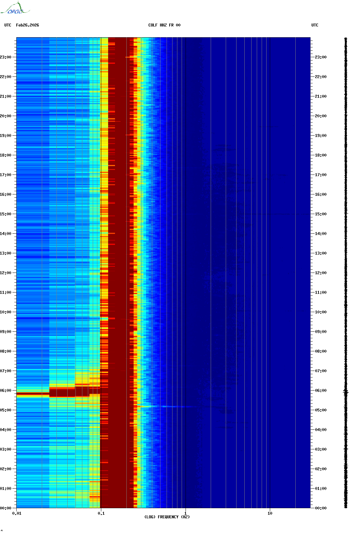Click the dark red low-frequency event band before 06:00

(33, 395)
